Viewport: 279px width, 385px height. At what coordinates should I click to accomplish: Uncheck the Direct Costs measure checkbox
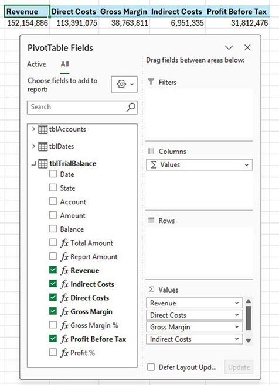pos(53,298)
